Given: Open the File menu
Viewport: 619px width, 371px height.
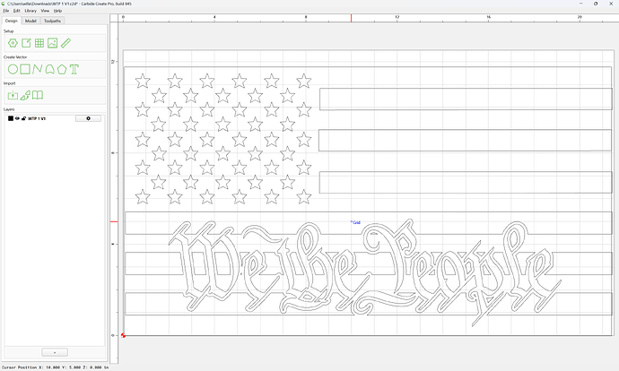Looking at the screenshot, I should pos(6,11).
